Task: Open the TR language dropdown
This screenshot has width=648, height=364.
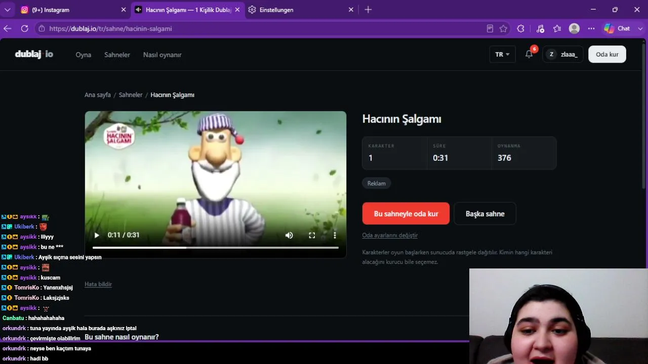Action: point(502,54)
